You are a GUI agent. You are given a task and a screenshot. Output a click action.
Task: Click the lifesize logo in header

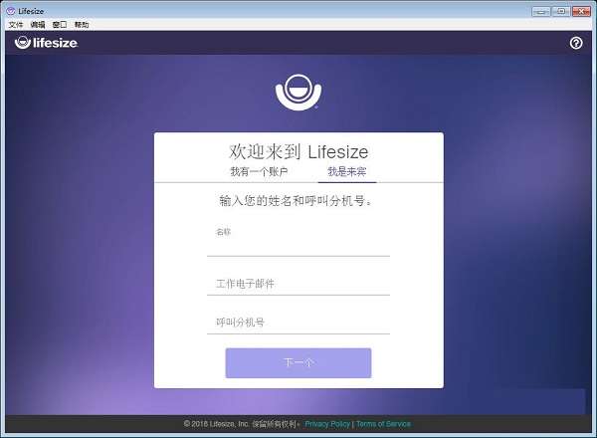tap(46, 42)
